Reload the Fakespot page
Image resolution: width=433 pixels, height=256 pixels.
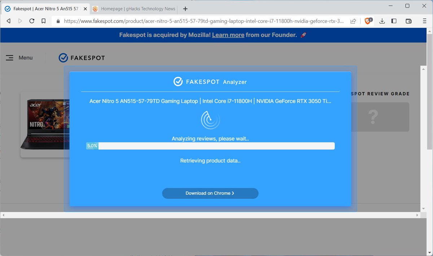coord(32,21)
